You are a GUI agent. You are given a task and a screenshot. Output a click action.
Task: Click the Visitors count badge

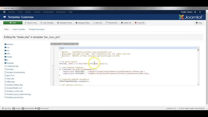[x=14, y=108]
